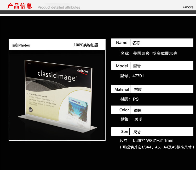Click the Color 颜色 header bar
Screen dimensions: 196x170
click(x=152, y=110)
